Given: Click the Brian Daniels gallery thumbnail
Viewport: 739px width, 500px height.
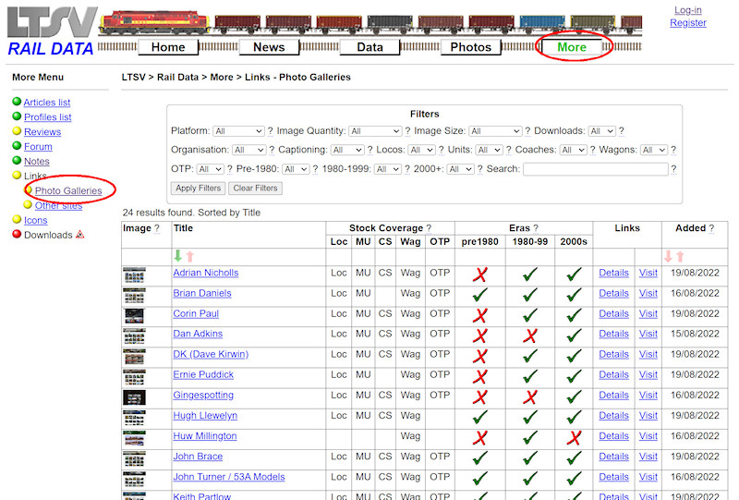Looking at the screenshot, I should coord(134,294).
